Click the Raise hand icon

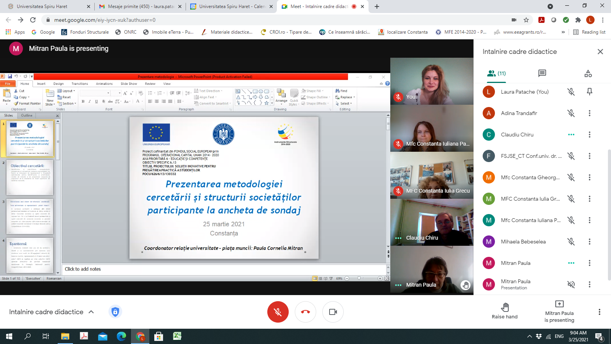505,307
